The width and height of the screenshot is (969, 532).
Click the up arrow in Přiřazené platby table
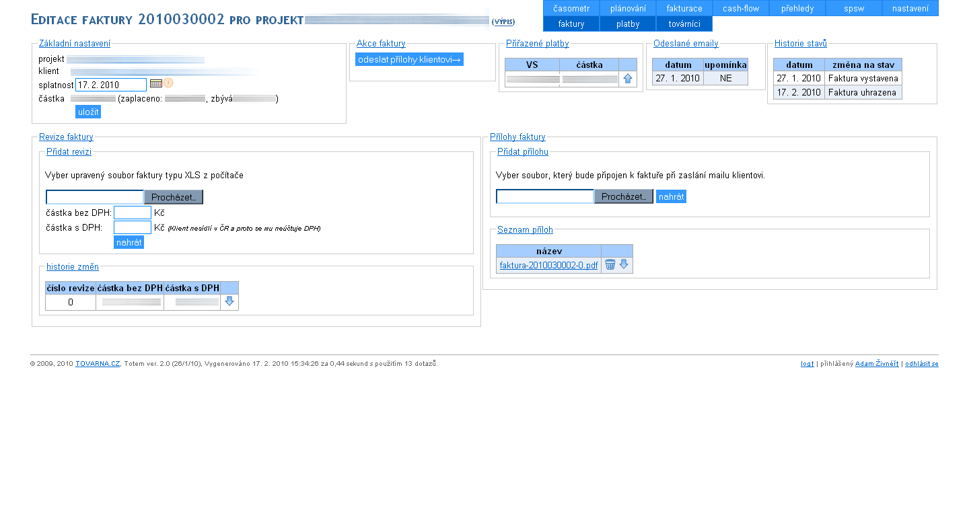tap(628, 79)
